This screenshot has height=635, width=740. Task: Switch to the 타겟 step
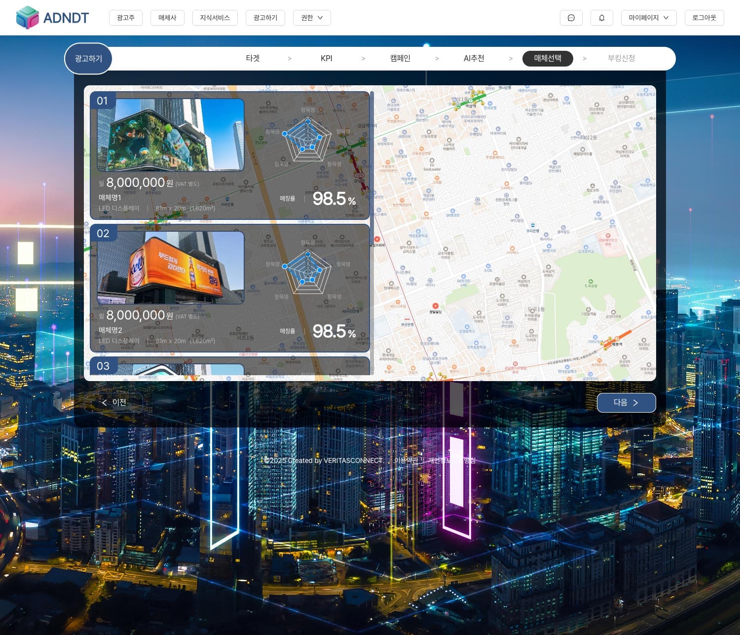coord(253,58)
